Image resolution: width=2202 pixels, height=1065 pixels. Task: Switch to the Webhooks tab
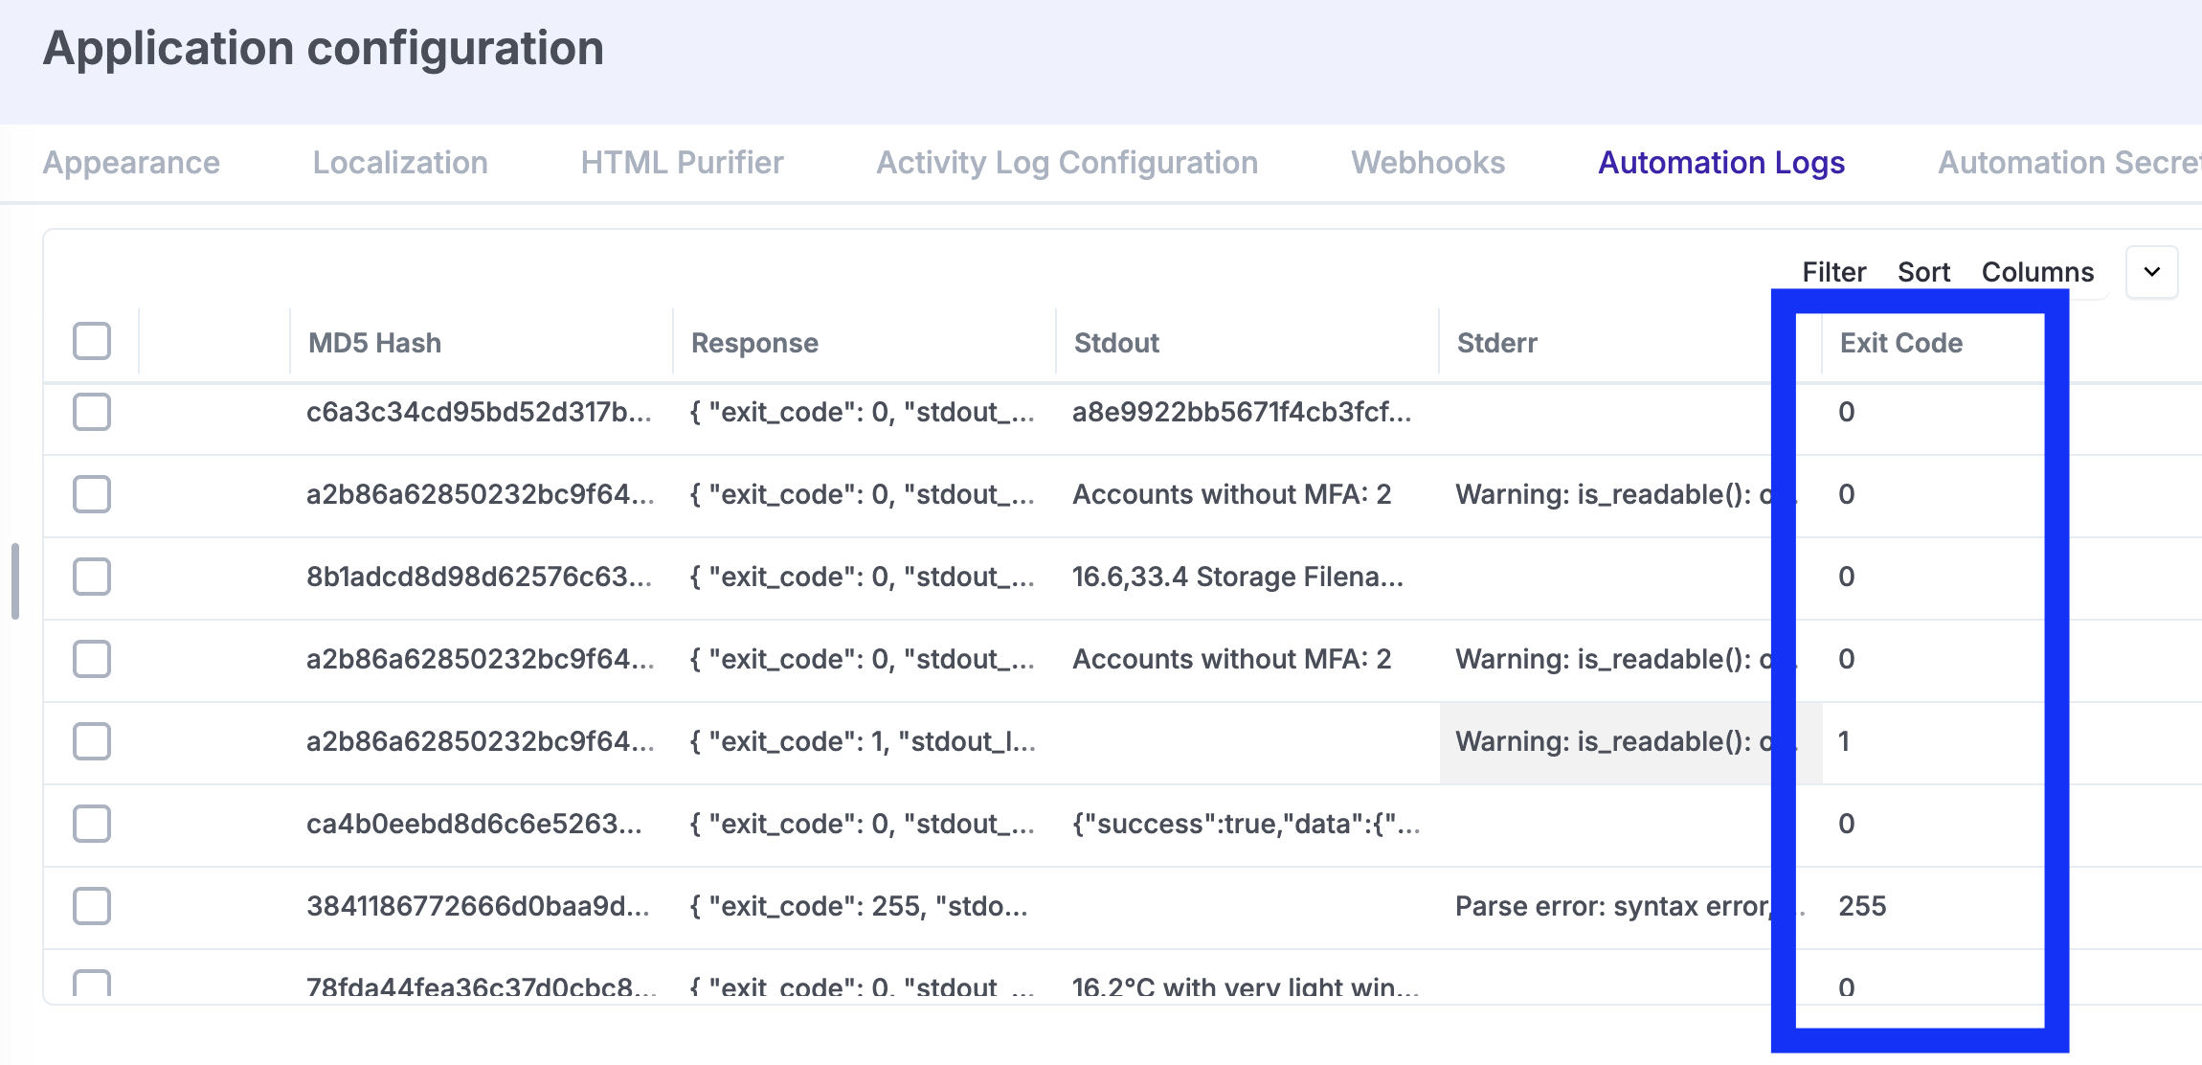pos(1427,163)
